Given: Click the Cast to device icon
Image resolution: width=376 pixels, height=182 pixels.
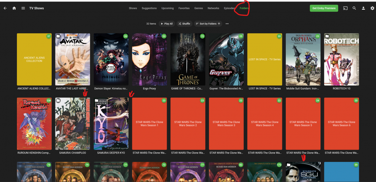Looking at the screenshot, I should 345,8.
